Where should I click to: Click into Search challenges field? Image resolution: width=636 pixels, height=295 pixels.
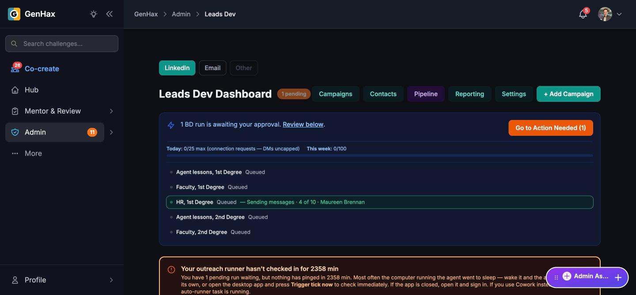[x=62, y=44]
